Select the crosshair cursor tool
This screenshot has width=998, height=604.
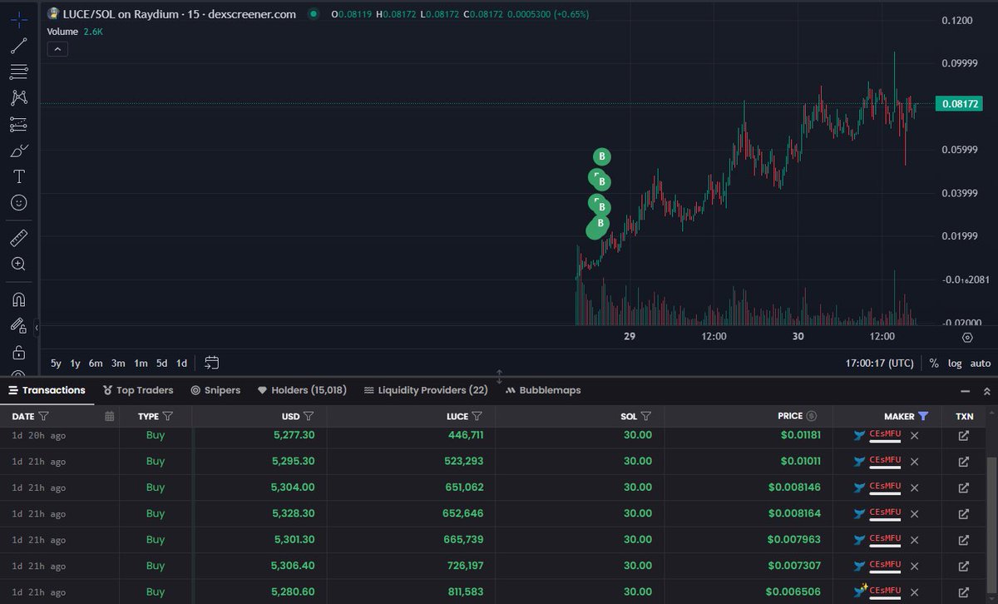point(18,18)
